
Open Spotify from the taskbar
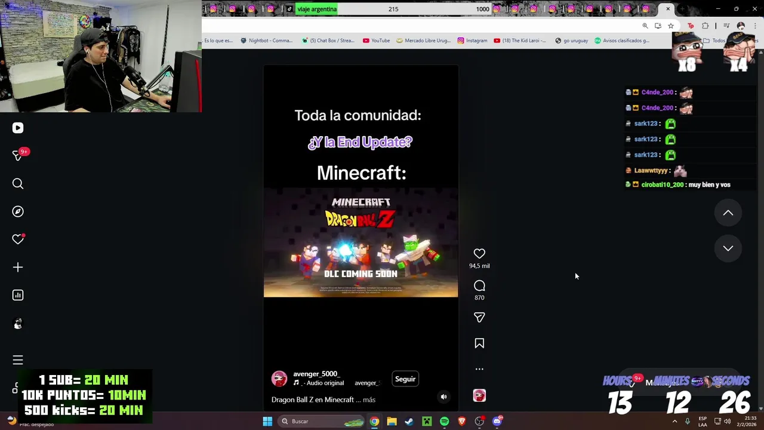coord(444,421)
